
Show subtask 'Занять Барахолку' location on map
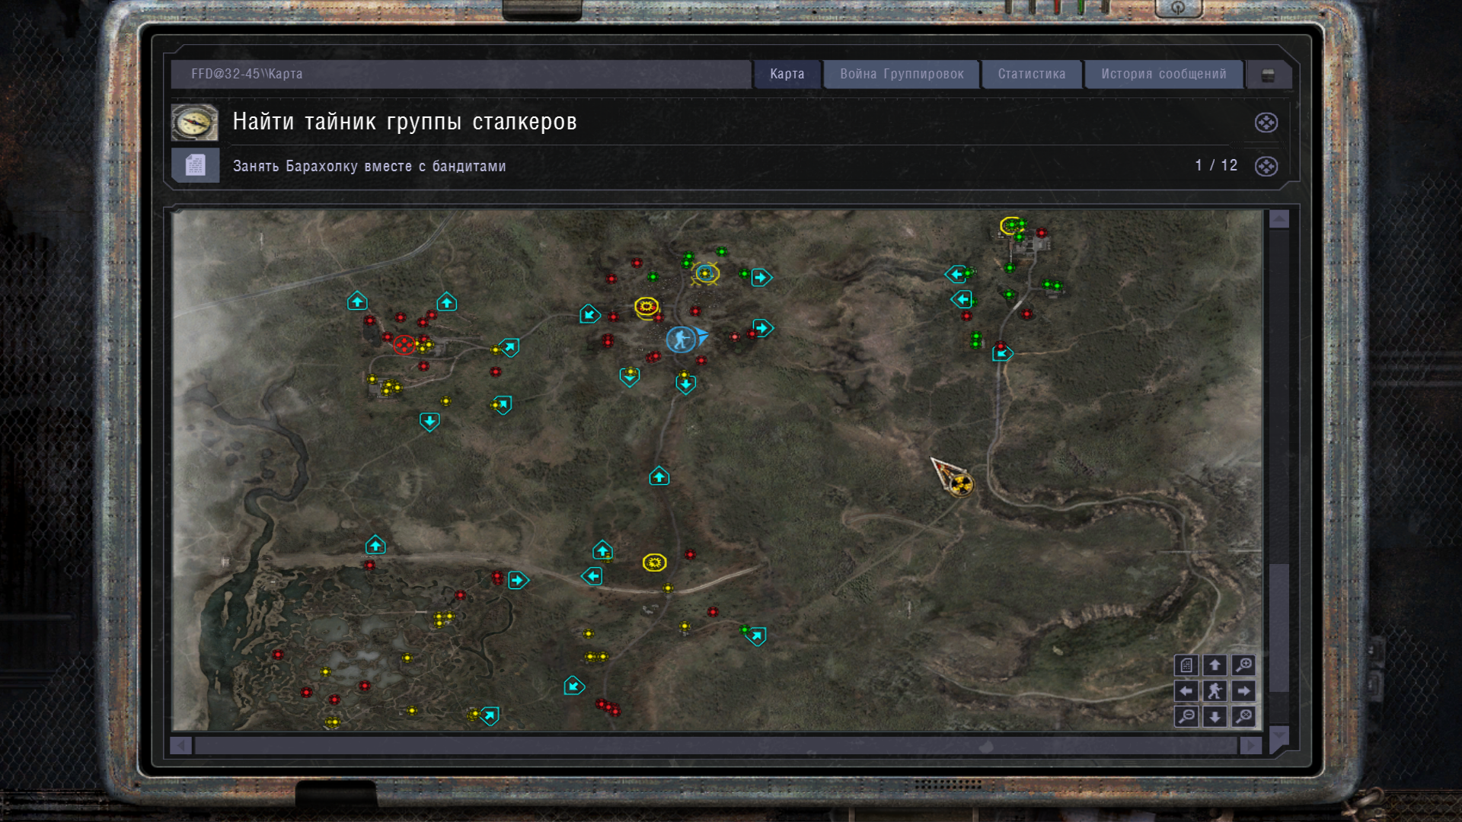1266,166
